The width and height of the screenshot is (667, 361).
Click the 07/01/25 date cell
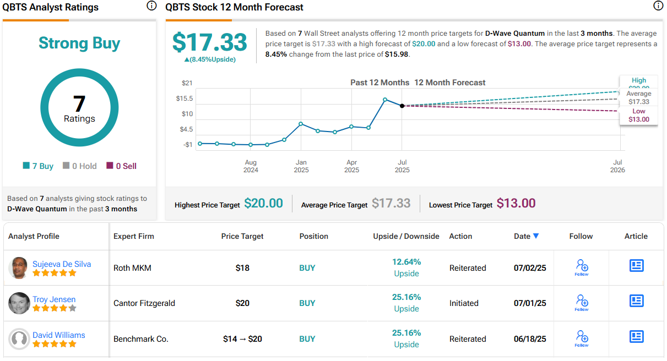pos(530,303)
